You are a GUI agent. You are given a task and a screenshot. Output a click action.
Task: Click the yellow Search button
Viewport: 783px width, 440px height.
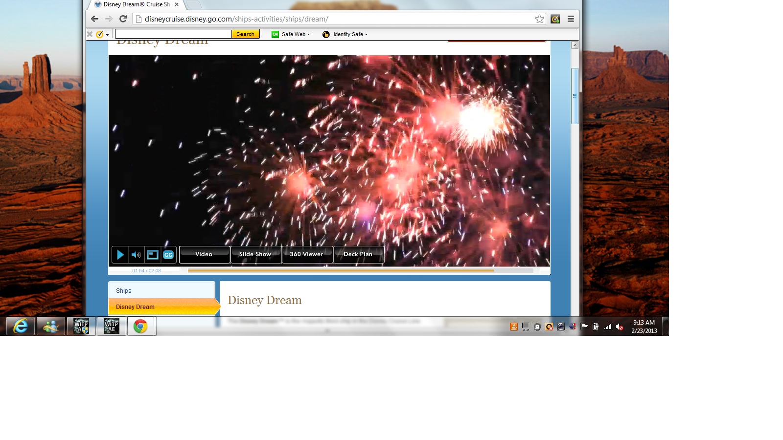[x=245, y=34]
